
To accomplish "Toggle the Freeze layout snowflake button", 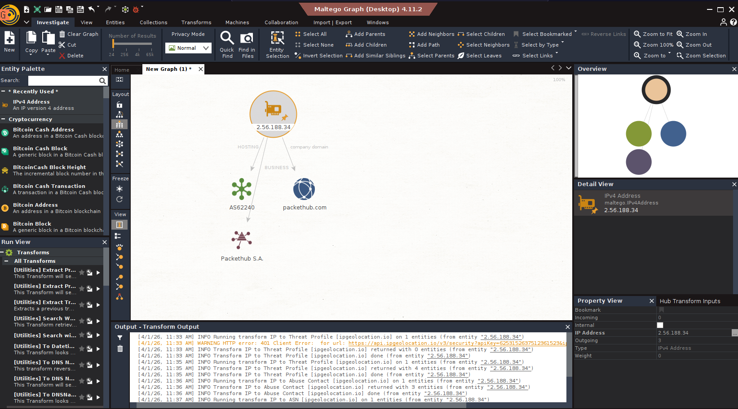I will [119, 189].
